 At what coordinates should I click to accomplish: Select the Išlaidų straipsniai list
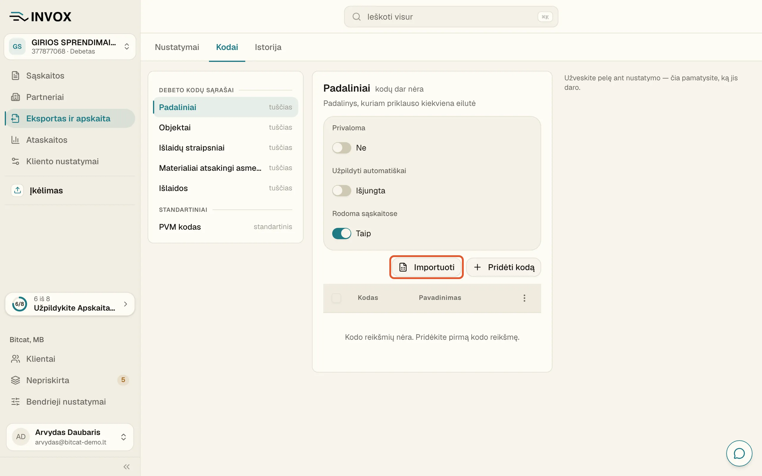click(225, 148)
